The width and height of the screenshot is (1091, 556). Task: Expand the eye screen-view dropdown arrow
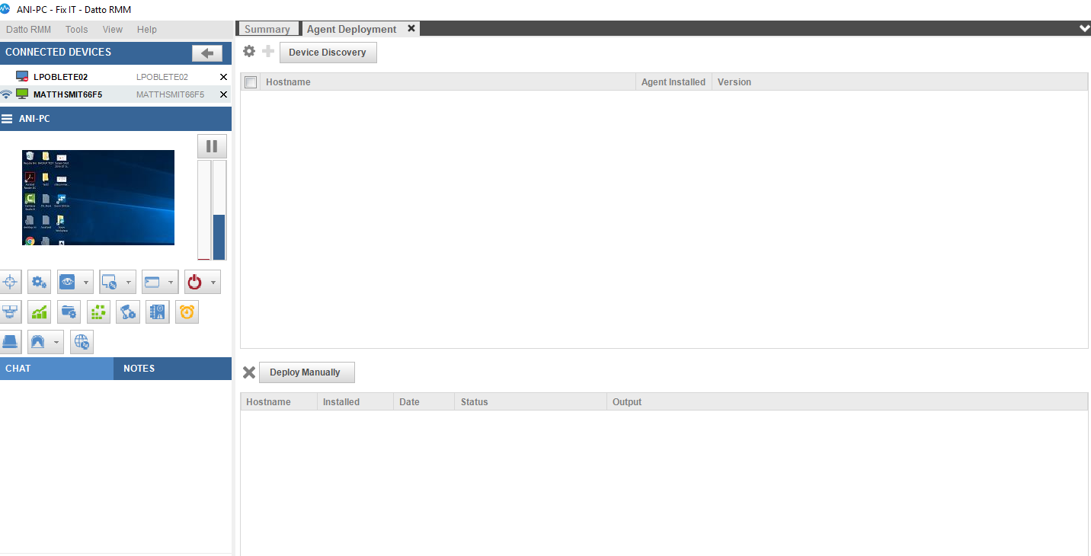coord(87,283)
